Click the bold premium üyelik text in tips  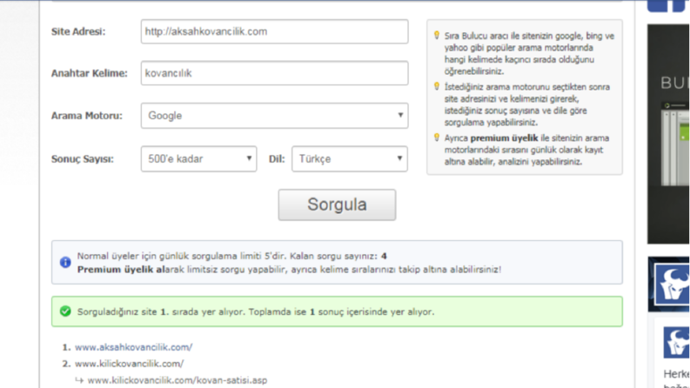pos(504,138)
